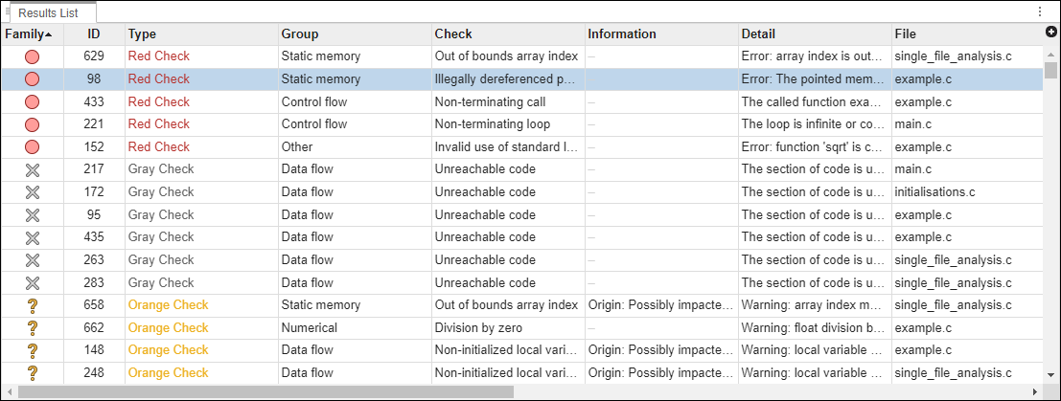
Task: Click the plus icon to add columns
Action: point(1051,33)
